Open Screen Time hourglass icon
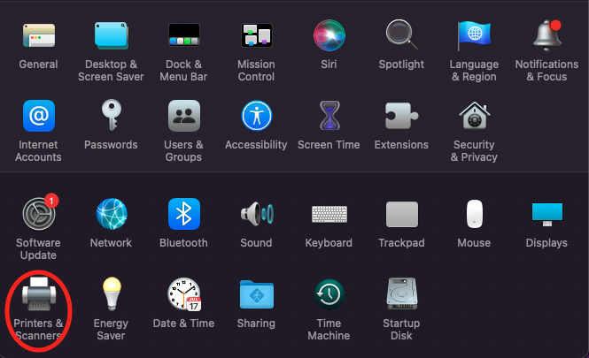Viewport: 589px width, 358px height. coord(329,116)
